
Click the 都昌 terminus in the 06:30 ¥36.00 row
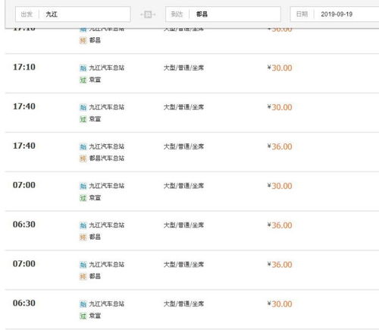pyautogui.click(x=95, y=237)
